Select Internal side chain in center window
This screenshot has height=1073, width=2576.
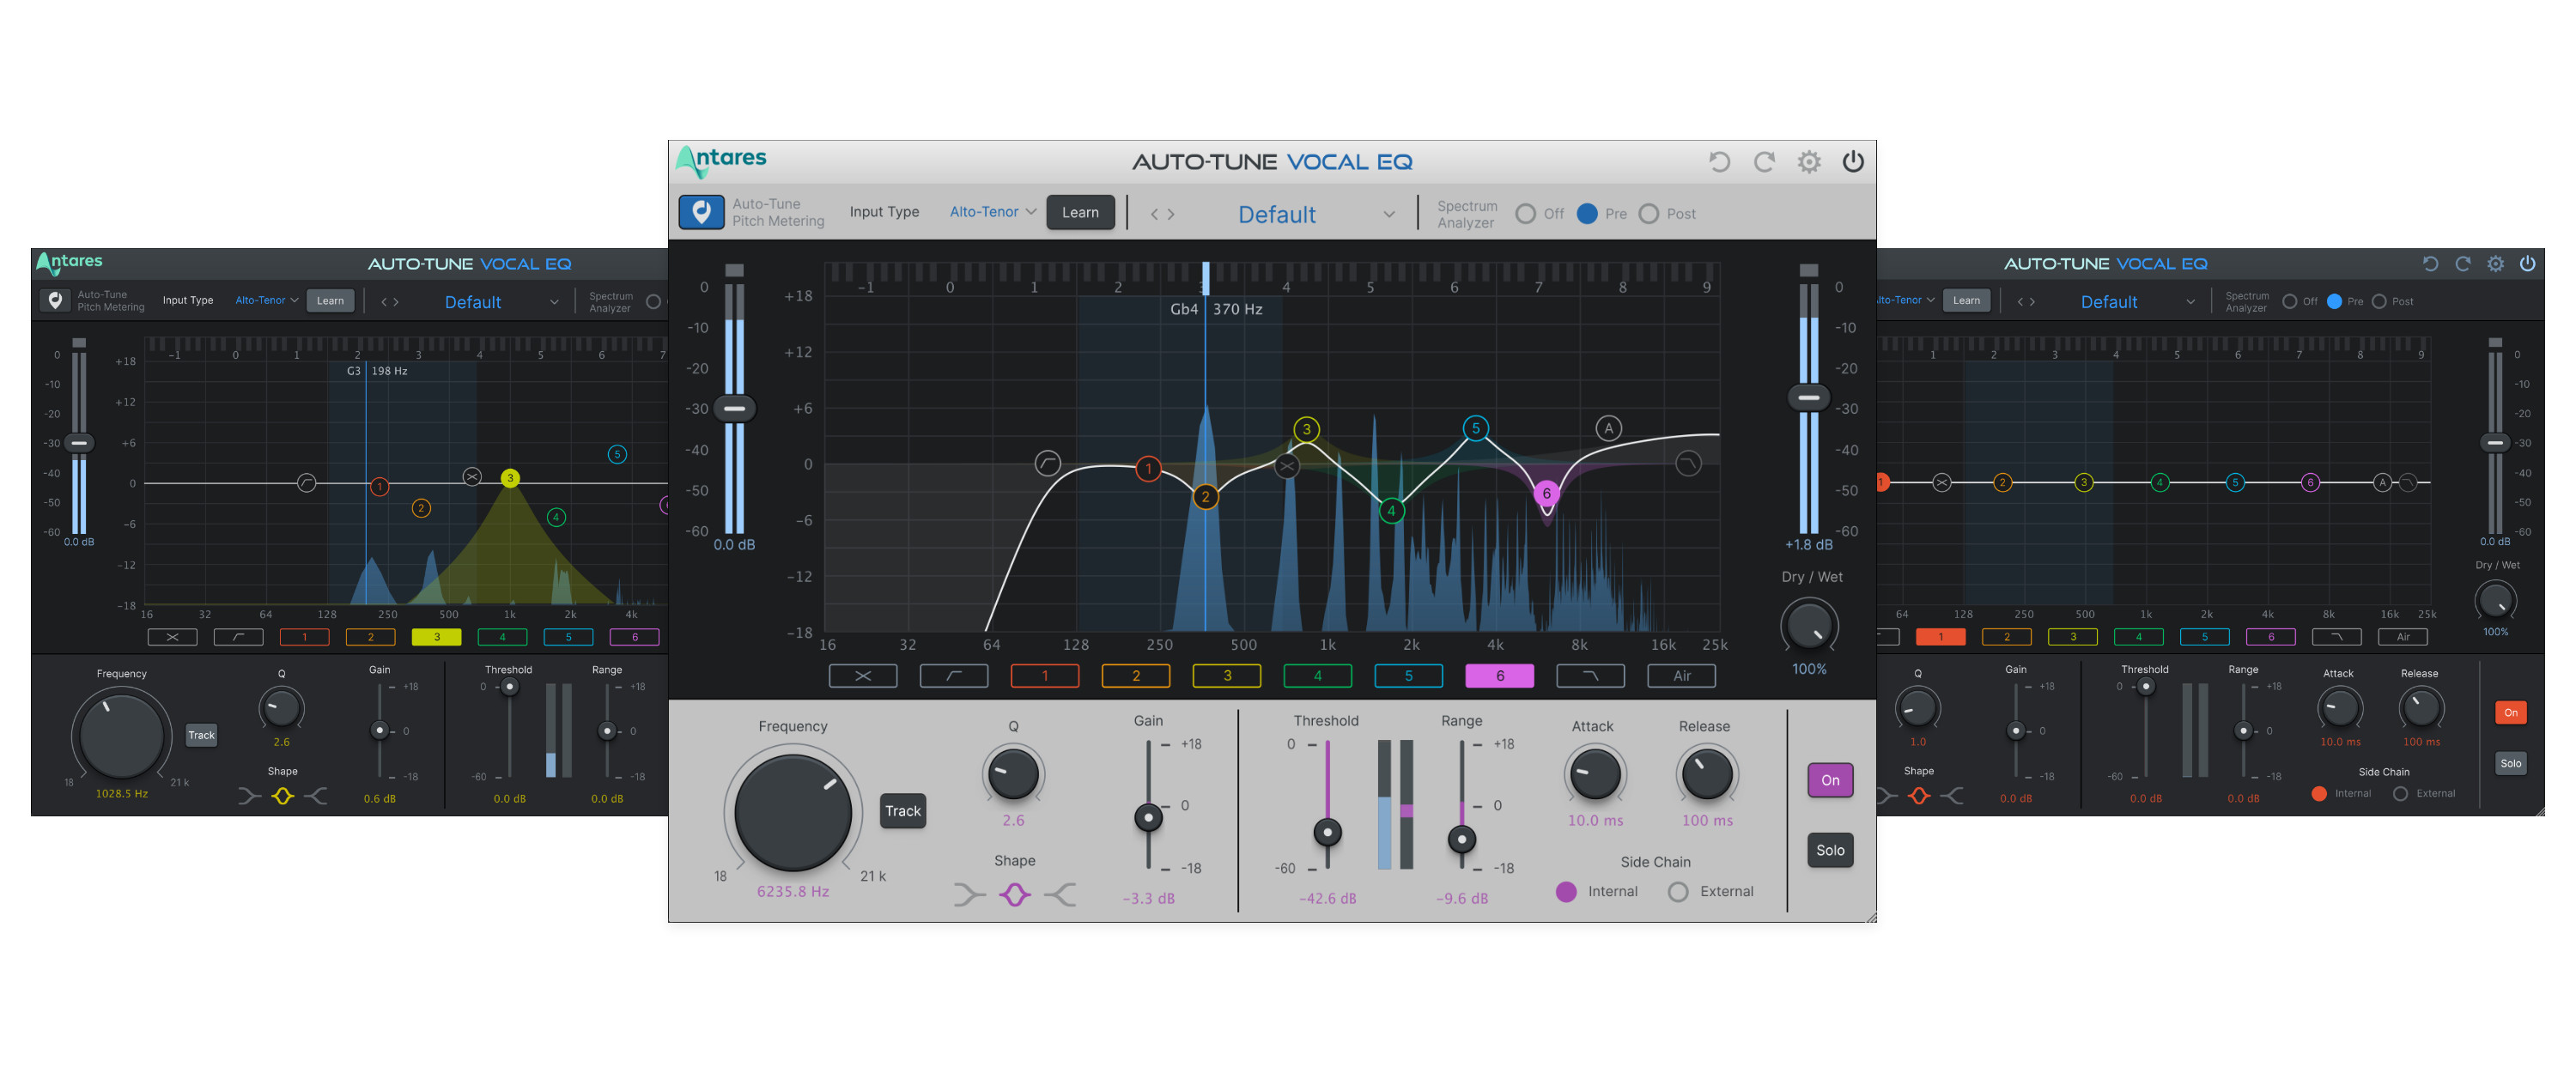[1566, 891]
